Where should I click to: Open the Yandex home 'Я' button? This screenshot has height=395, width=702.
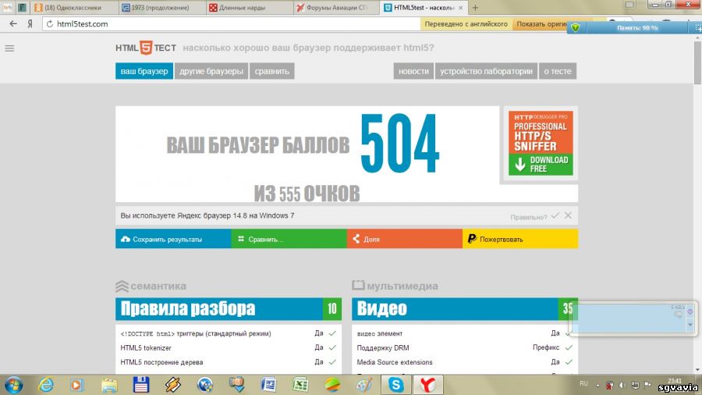pos(30,23)
